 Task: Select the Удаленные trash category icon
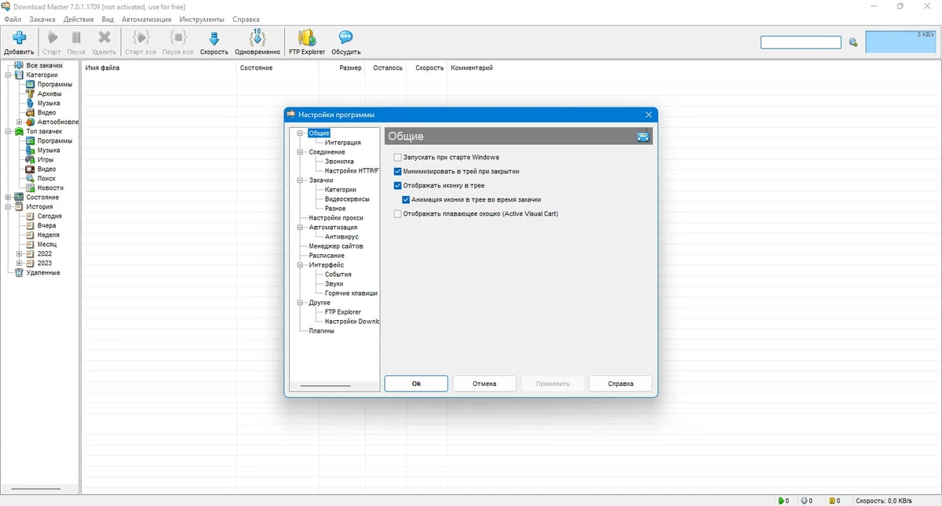pos(19,273)
